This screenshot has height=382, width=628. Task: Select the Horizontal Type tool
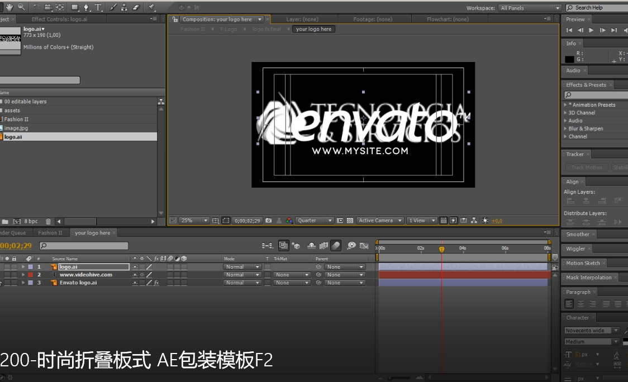click(x=98, y=7)
